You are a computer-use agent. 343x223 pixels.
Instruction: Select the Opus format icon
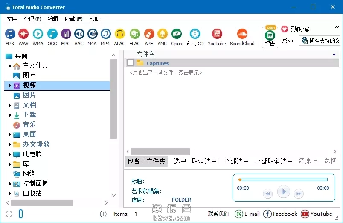(x=177, y=37)
